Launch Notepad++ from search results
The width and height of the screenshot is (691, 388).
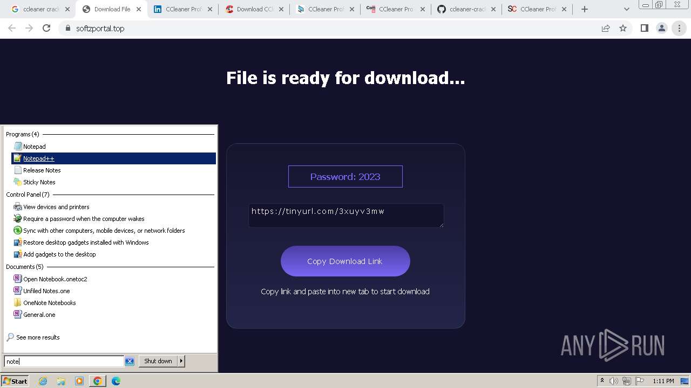[114, 158]
